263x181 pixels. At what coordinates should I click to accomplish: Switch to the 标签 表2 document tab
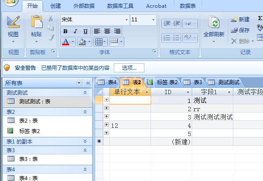click(x=162, y=82)
